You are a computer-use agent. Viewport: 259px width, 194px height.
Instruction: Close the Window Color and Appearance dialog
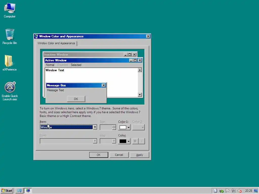coord(148,36)
